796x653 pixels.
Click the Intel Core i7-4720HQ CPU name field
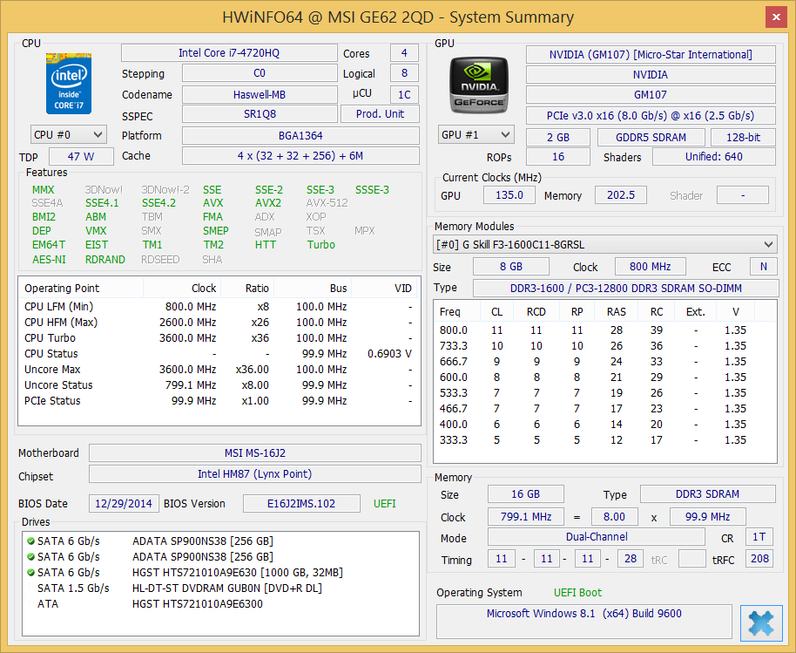click(229, 53)
